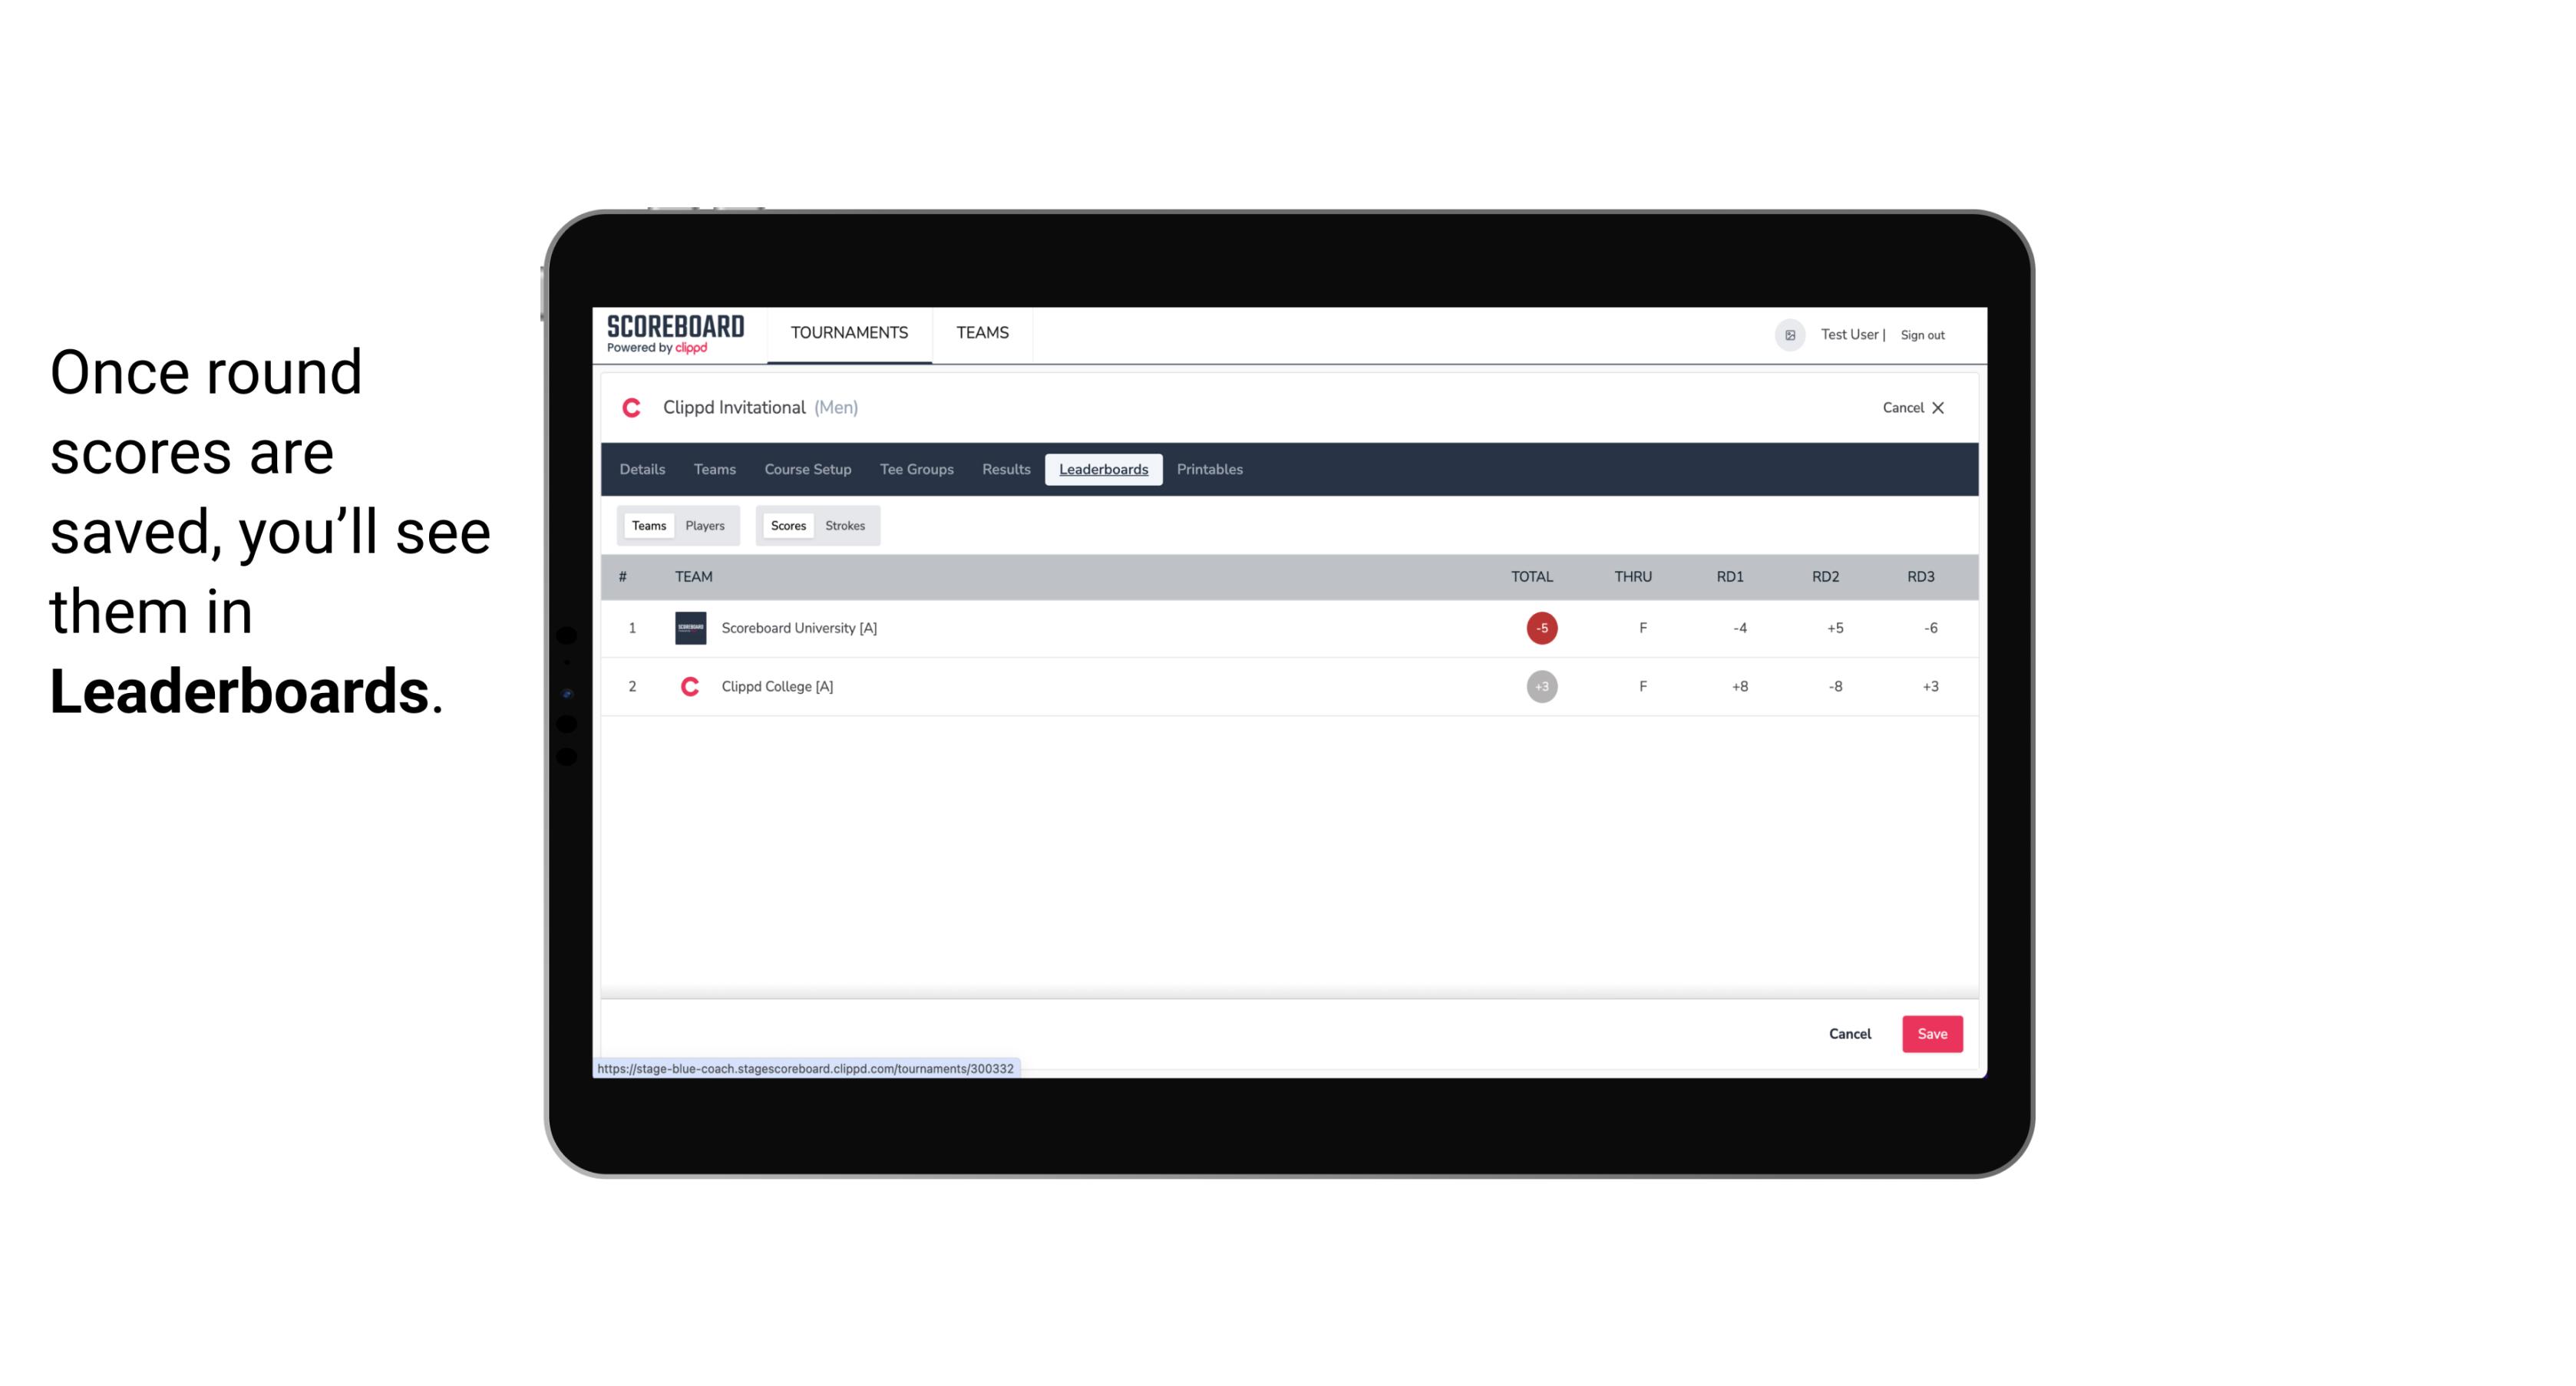
Task: Click the Results tab
Action: pyautogui.click(x=1006, y=470)
